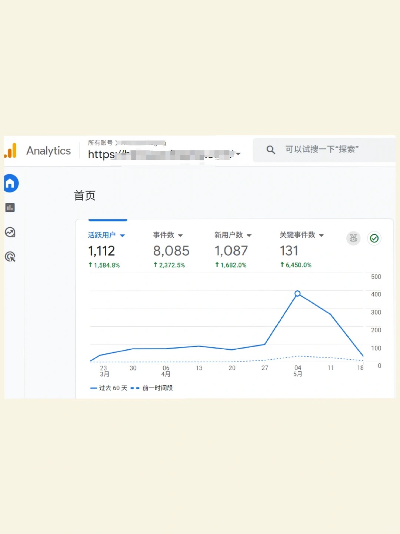Open the property selector dropdown arrow
The height and width of the screenshot is (534, 400).
[x=238, y=154]
